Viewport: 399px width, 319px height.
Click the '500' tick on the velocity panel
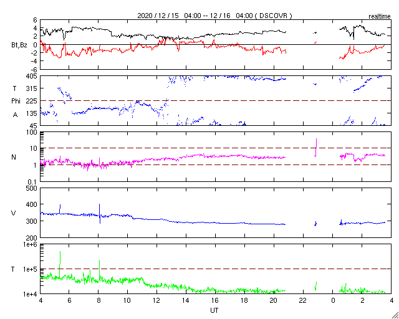[32, 188]
